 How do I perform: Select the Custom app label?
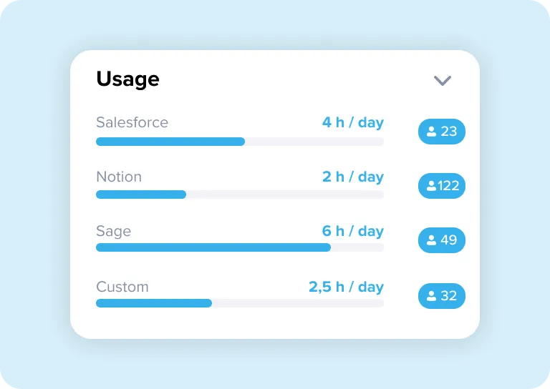(x=122, y=287)
